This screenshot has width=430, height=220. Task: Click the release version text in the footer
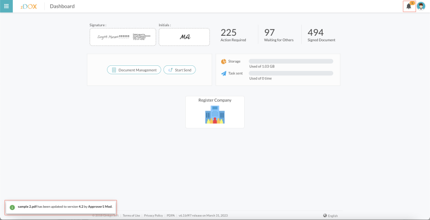(x=203, y=216)
